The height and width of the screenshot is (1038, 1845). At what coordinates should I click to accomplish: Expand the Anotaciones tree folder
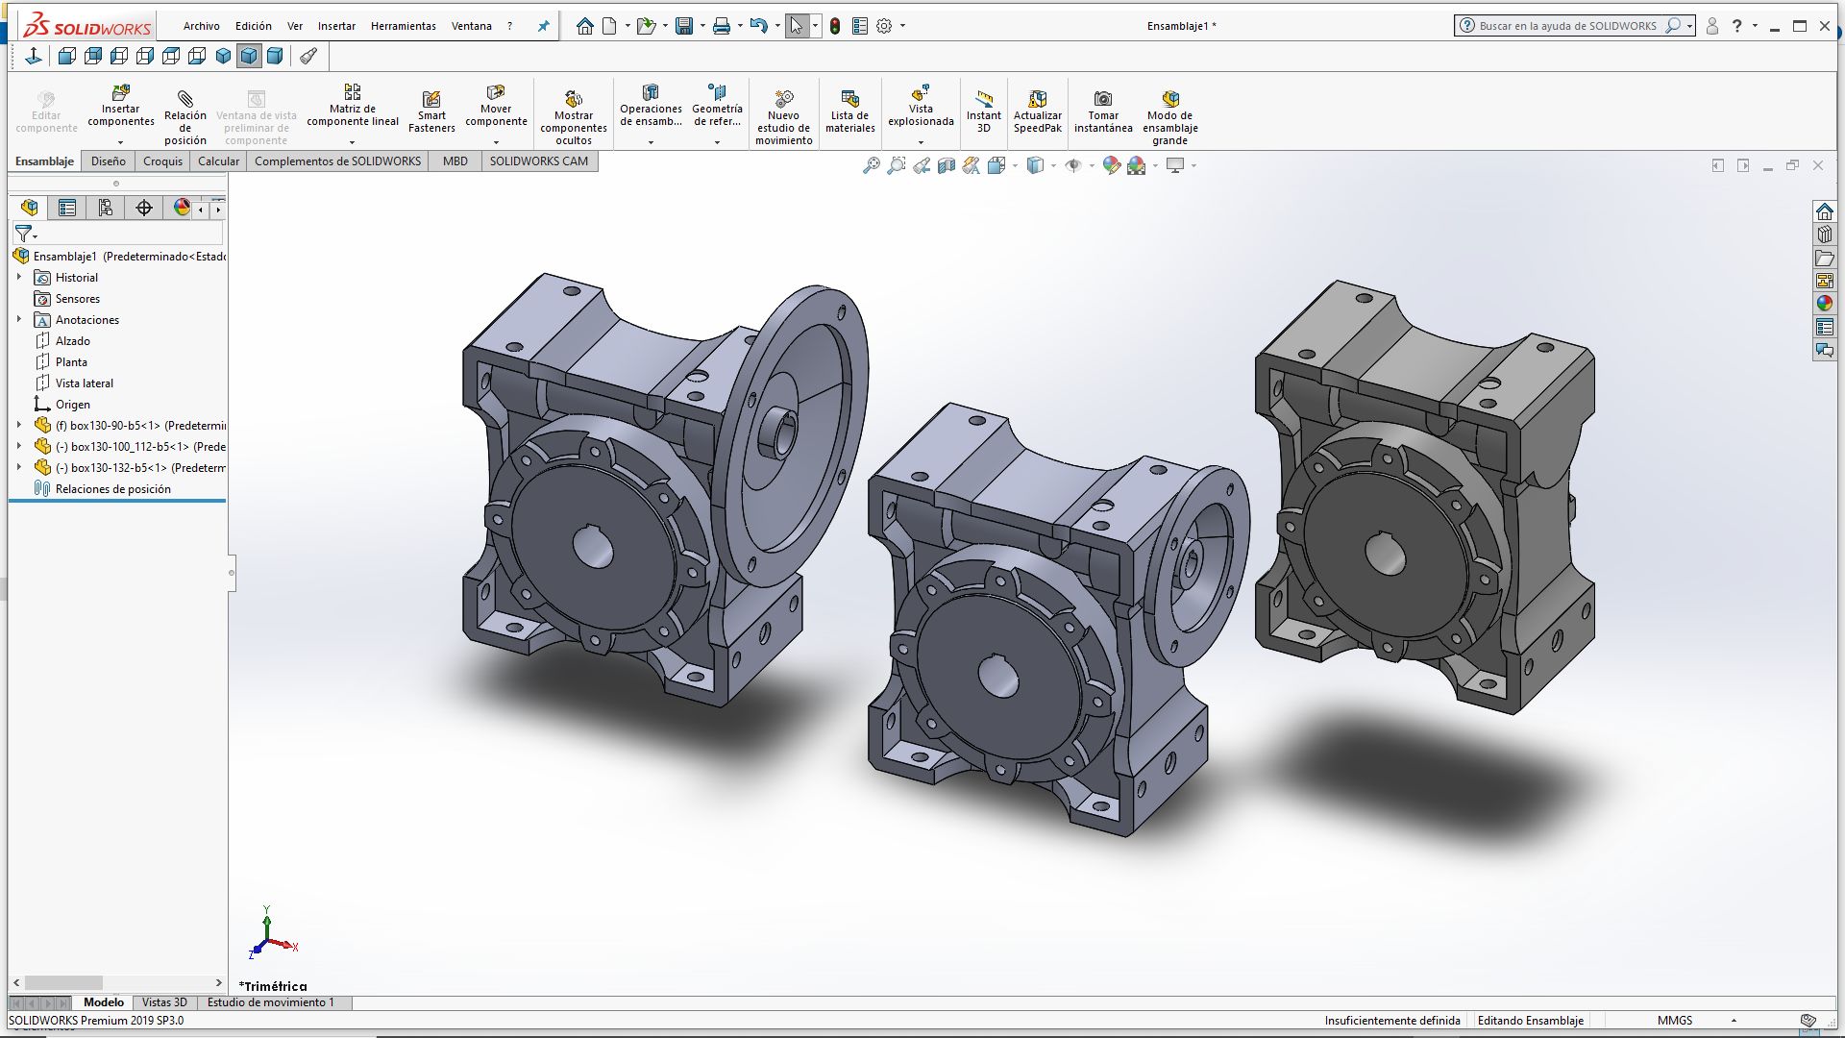coord(19,319)
